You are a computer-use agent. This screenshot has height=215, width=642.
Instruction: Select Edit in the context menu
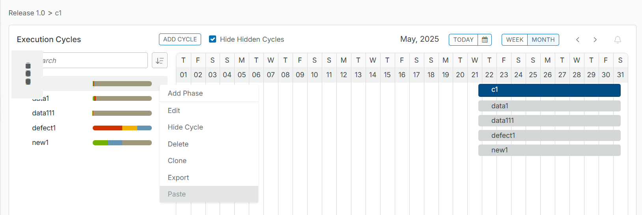click(174, 111)
